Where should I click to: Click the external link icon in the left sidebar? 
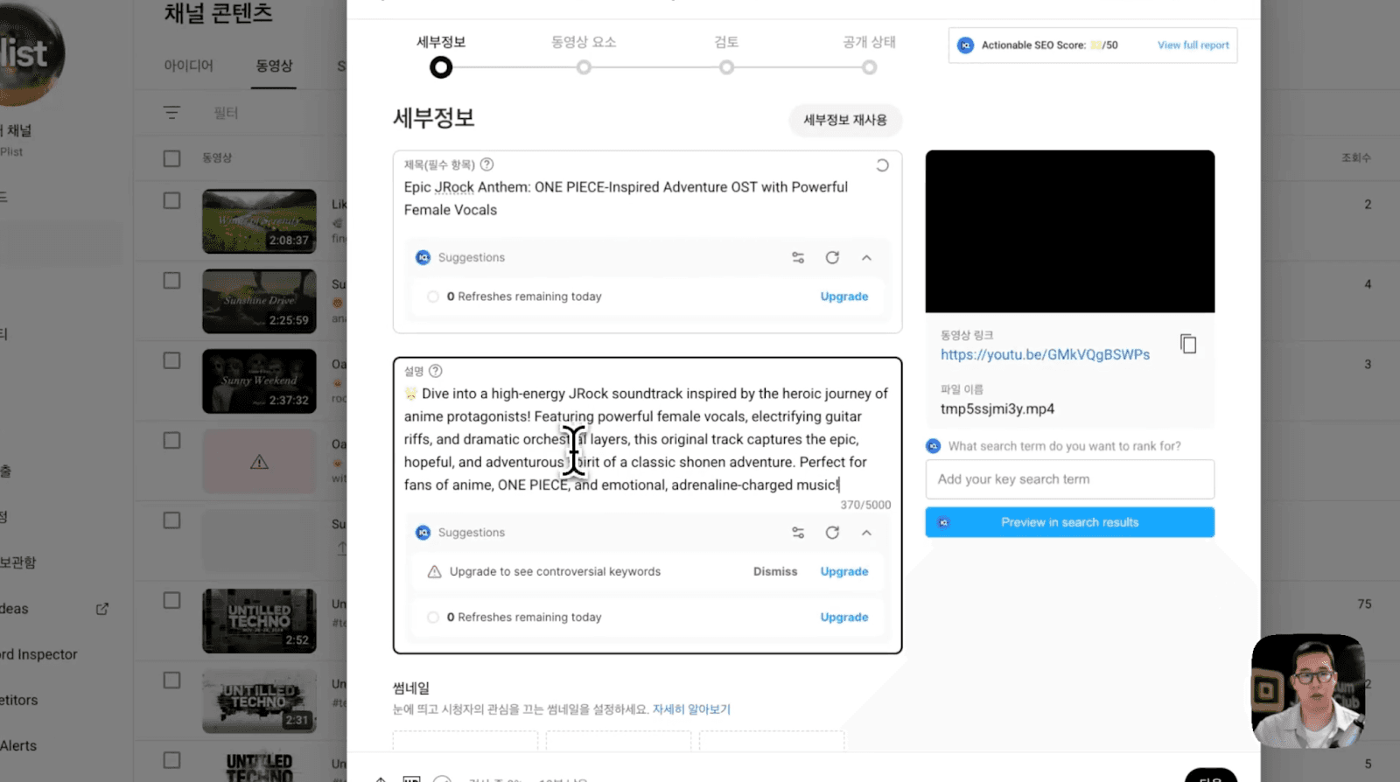(102, 609)
